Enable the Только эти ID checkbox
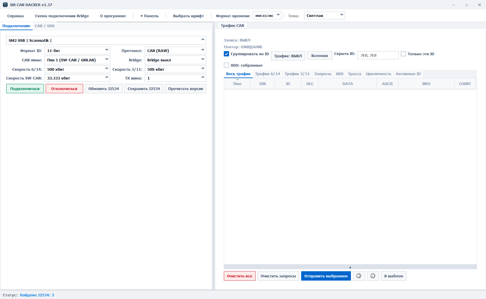The image size is (486, 299). [x=403, y=54]
